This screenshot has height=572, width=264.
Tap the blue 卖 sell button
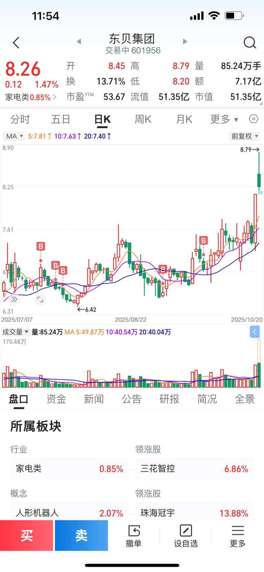(x=81, y=536)
